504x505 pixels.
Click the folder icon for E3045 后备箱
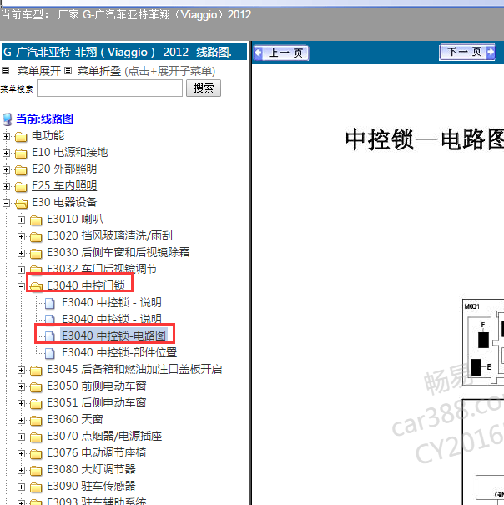tap(36, 371)
